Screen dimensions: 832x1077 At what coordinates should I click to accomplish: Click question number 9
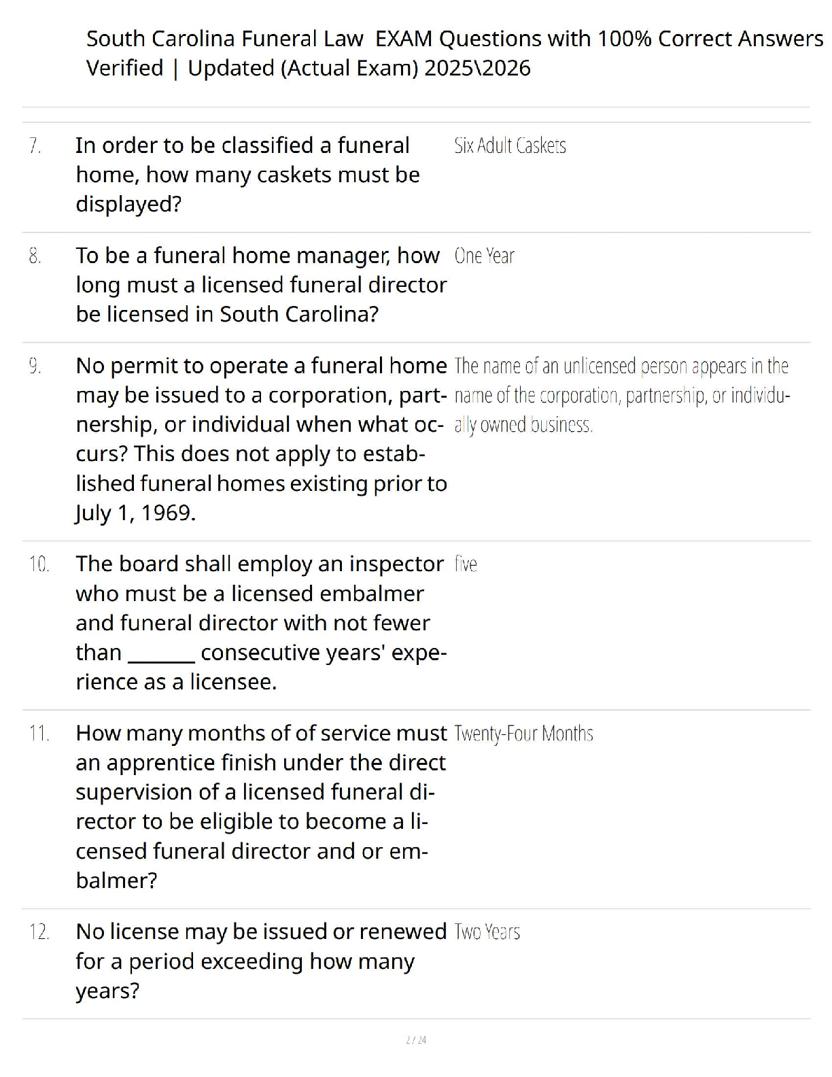coord(35,366)
